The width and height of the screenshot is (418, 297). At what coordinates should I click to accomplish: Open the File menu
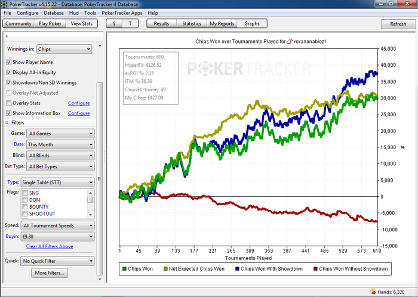coord(7,13)
